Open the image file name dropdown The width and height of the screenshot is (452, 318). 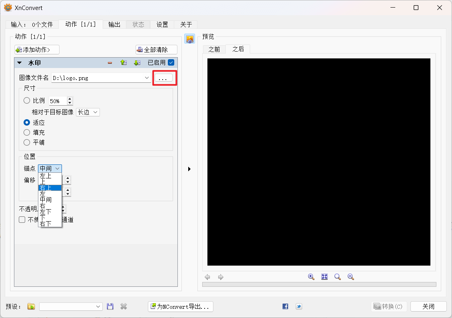[x=147, y=78]
